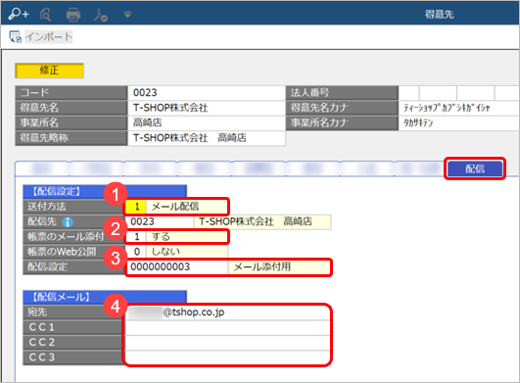Click the する text in 帳票のメール添付 row

coord(161,237)
